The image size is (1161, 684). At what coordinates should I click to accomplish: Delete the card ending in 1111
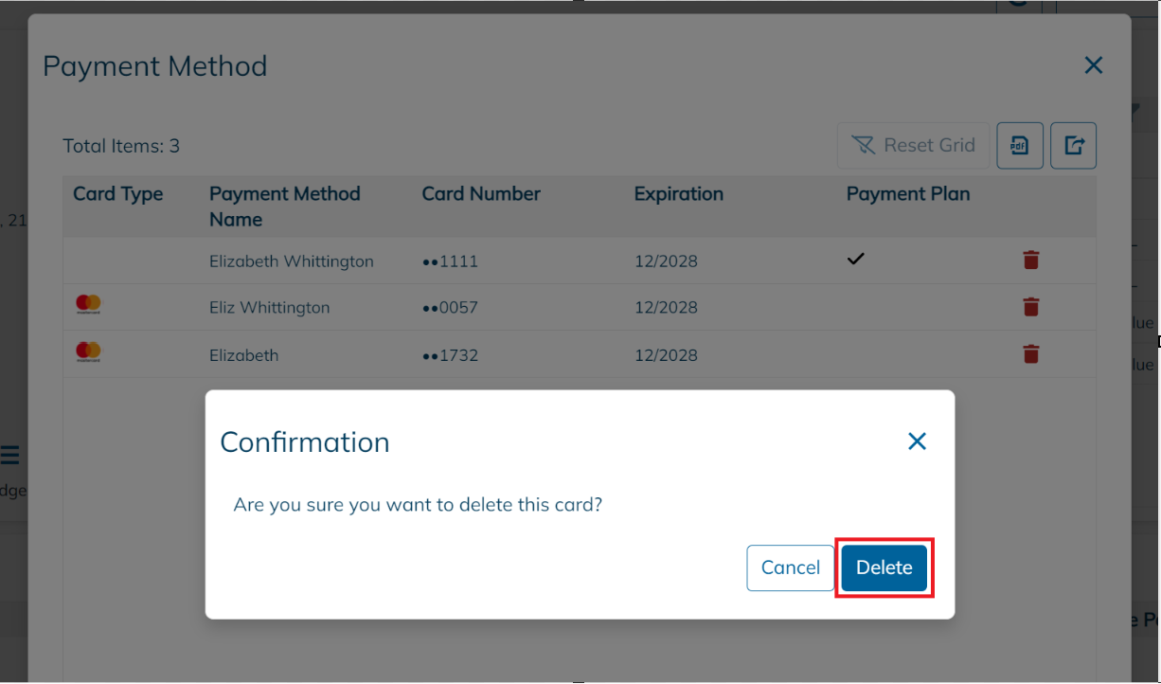(x=1031, y=260)
